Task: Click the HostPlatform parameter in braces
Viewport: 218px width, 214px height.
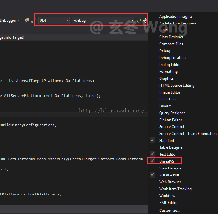Action: coord(41,194)
